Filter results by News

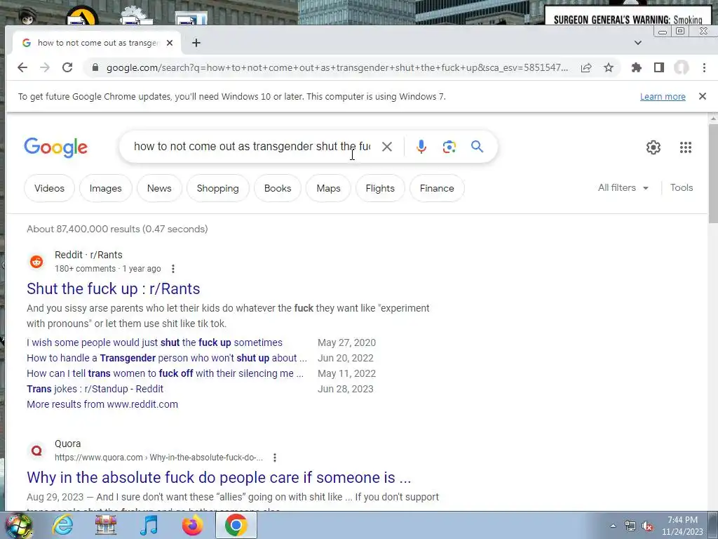pyautogui.click(x=159, y=188)
